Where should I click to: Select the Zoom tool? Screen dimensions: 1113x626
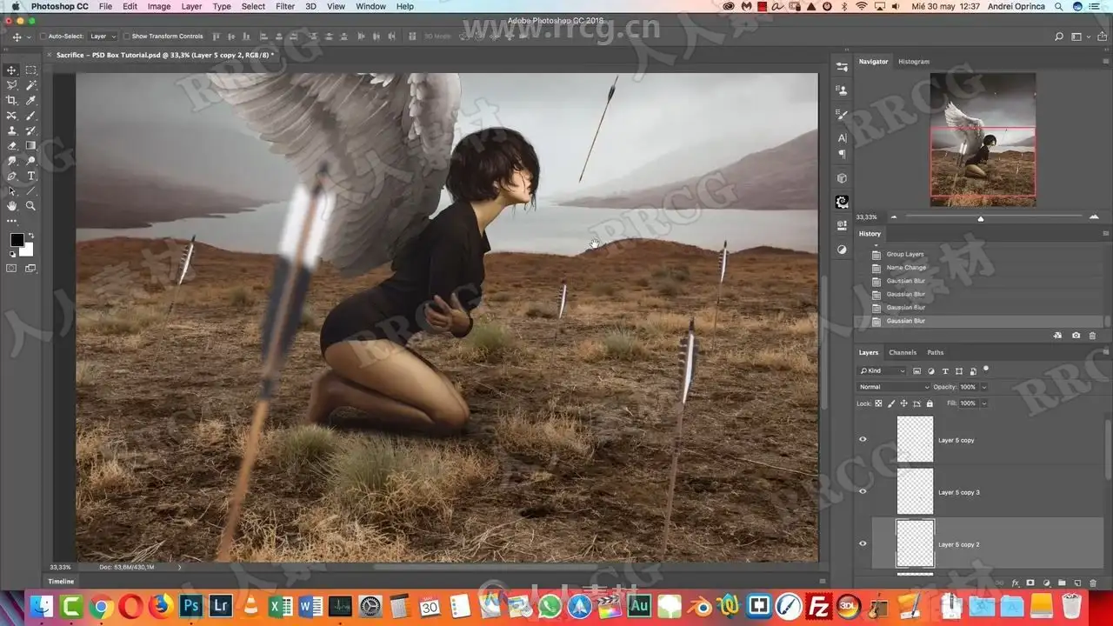tap(30, 206)
